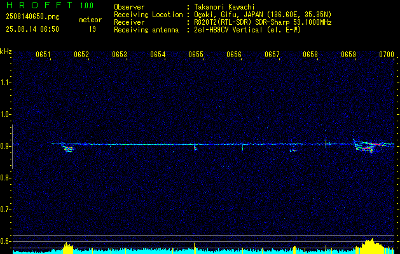Click the meteor count 19

pyautogui.click(x=92, y=29)
